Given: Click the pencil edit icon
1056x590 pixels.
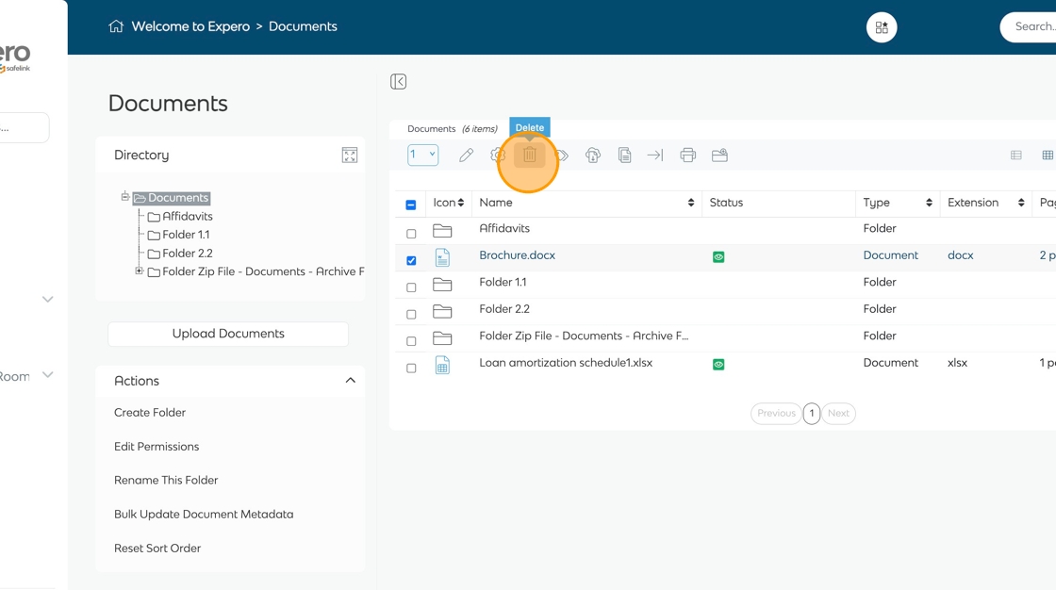Looking at the screenshot, I should tap(466, 156).
